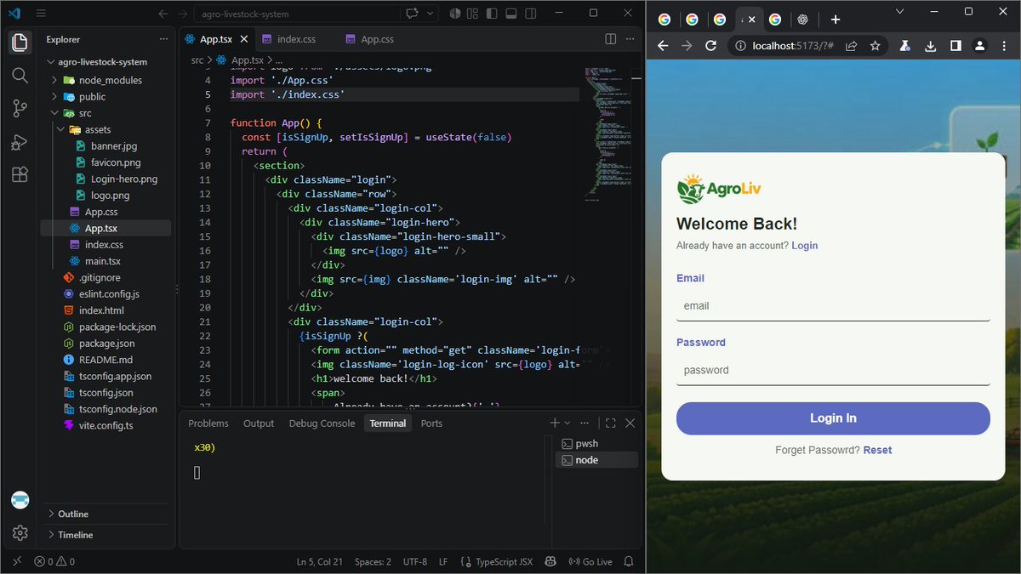This screenshot has height=574, width=1021.
Task: Click the Reset password link
Action: (x=877, y=450)
